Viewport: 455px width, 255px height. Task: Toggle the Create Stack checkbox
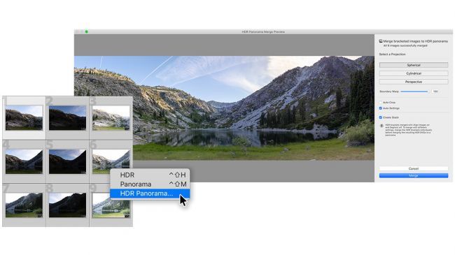380,117
